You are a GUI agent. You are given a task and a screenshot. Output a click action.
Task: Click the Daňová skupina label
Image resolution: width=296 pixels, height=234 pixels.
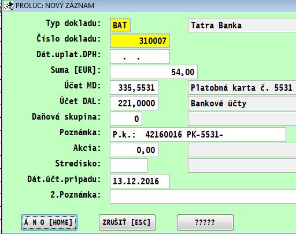point(66,117)
